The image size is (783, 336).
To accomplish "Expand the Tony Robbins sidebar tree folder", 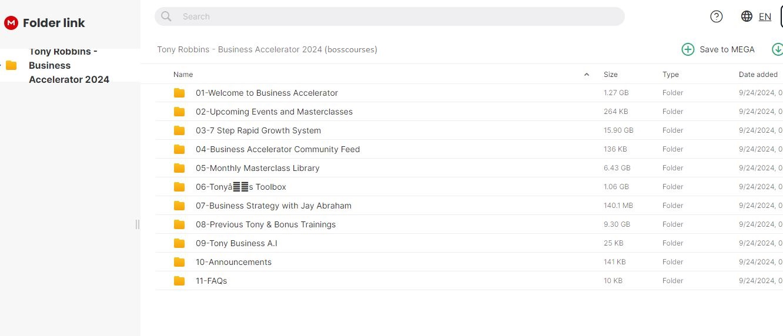I will click(x=2, y=65).
